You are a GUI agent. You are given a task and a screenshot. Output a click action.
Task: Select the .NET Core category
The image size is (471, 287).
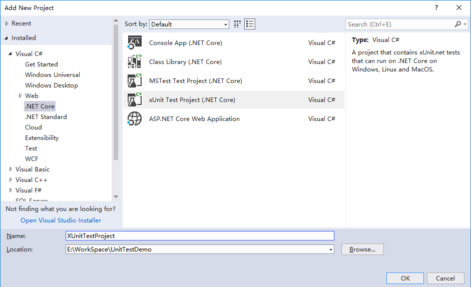40,106
